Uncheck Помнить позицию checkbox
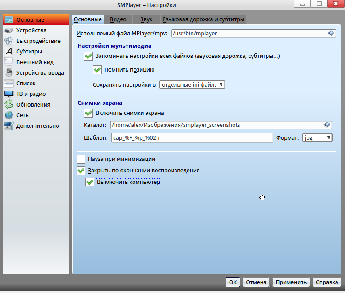The width and height of the screenshot is (345, 293). [97, 70]
